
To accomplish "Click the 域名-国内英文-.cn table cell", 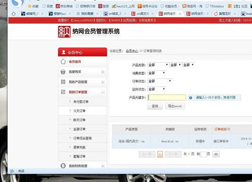I will pyautogui.click(x=131, y=141).
